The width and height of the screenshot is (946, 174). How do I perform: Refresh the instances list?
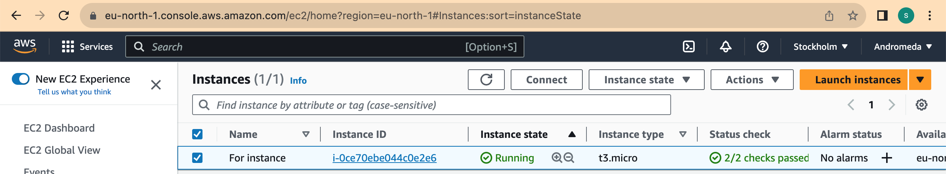(486, 80)
